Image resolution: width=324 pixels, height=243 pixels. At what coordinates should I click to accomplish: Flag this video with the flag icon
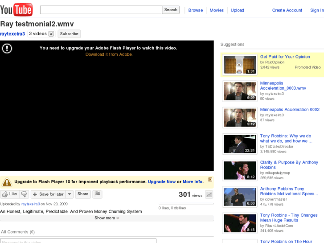(97, 194)
